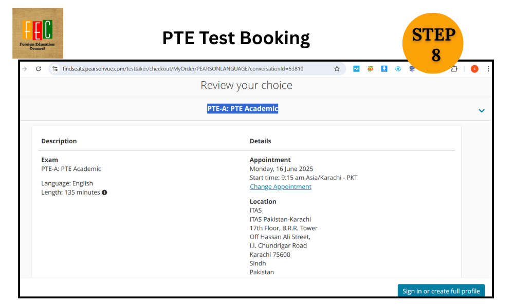Open the blue download arrow extension
The height and width of the screenshot is (308, 514).
[x=384, y=69]
